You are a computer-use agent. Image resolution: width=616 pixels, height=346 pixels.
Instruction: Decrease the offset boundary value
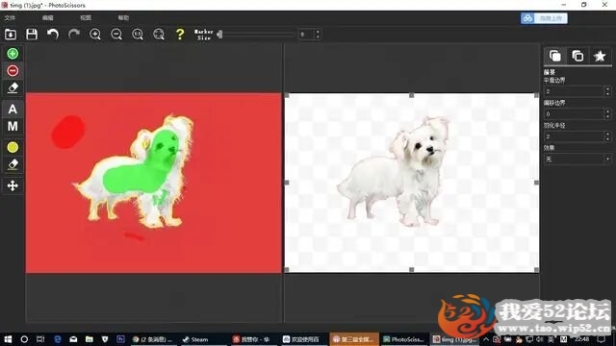607,117
